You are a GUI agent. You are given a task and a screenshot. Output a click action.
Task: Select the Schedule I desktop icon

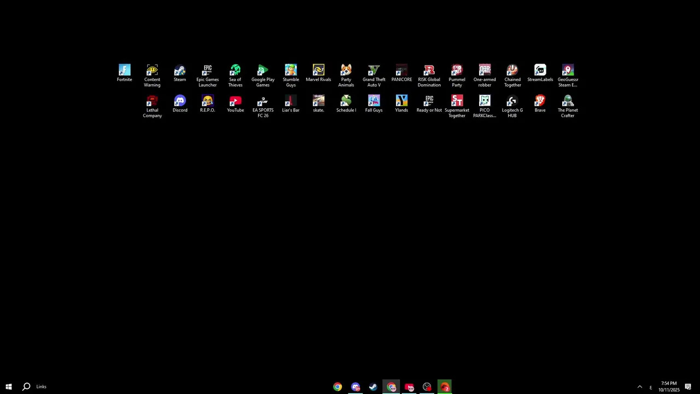pos(346,103)
